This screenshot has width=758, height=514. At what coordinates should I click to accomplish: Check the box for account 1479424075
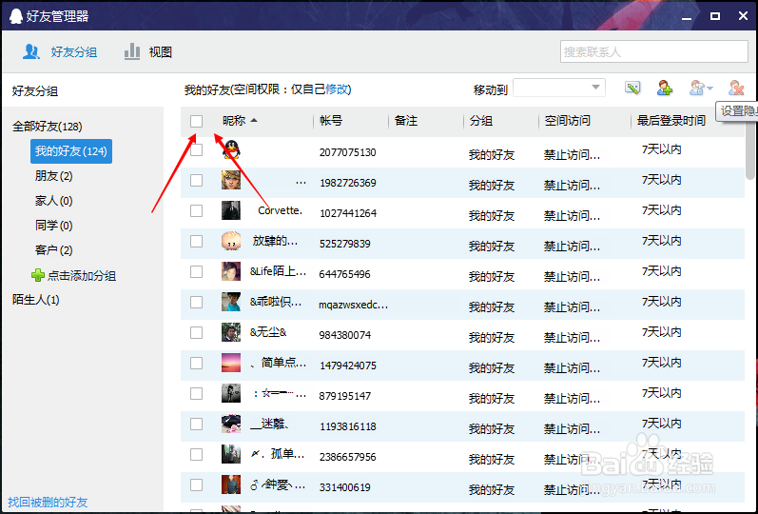pos(196,364)
